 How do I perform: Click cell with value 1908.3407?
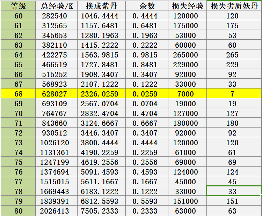[101, 74]
